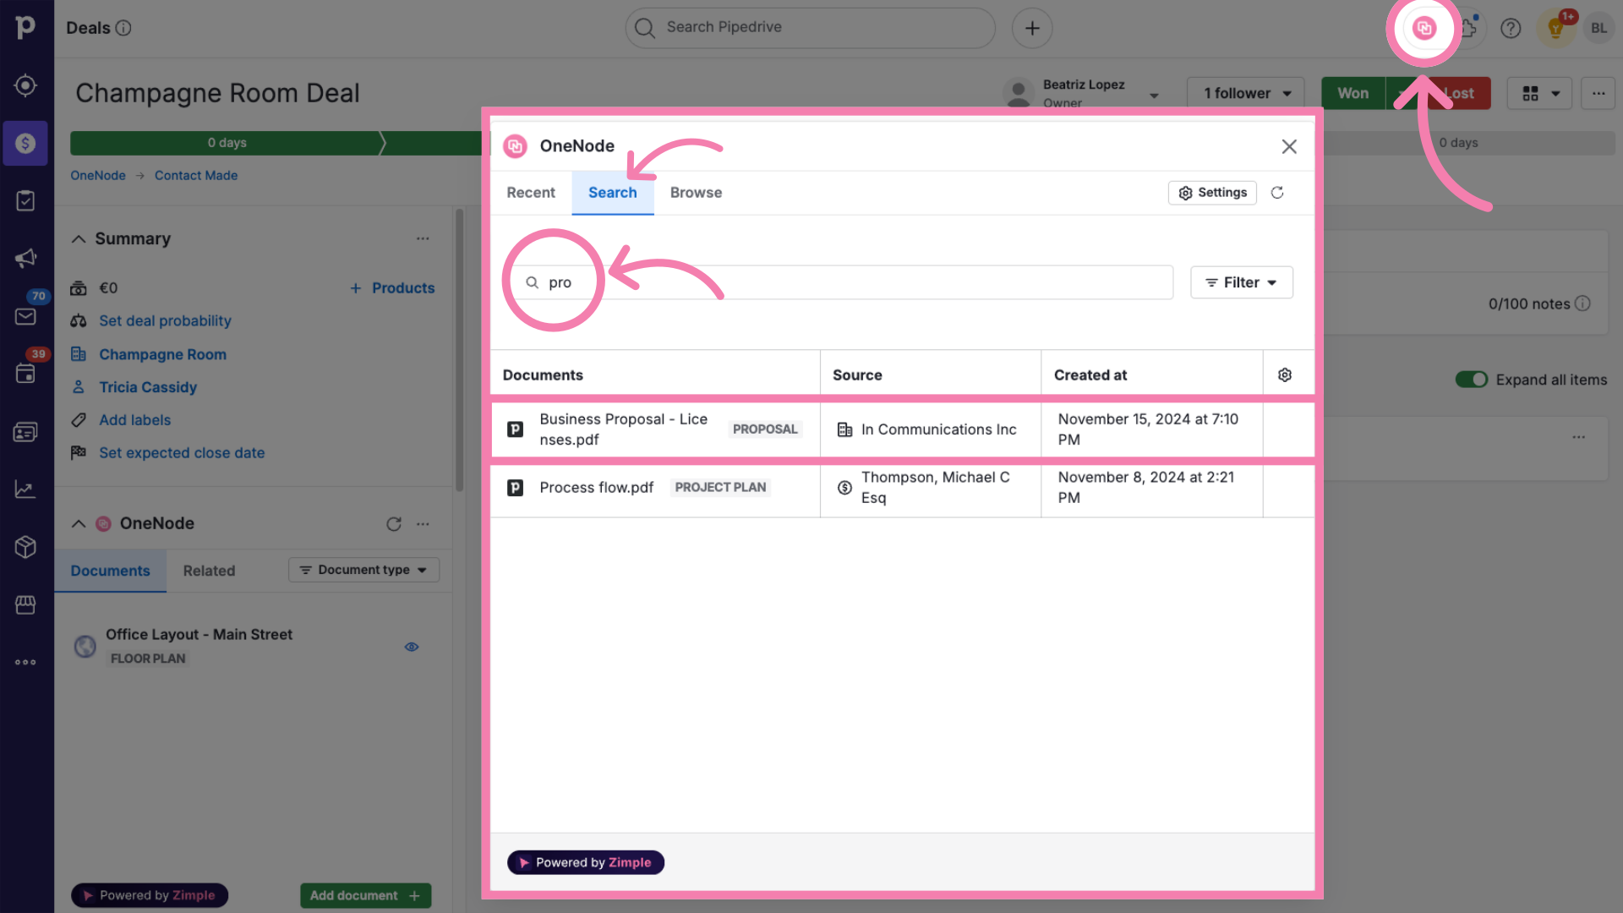Open the Document type dropdown
The height and width of the screenshot is (913, 1623).
pos(363,570)
